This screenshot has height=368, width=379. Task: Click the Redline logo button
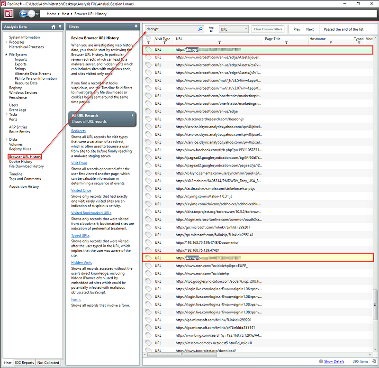click(9, 14)
